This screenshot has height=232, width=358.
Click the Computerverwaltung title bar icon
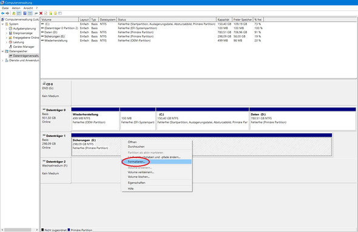[x=2, y=3]
